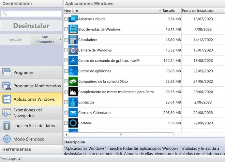Click the Ejecutar button
This screenshot has height=162, width=225.
[16, 39]
